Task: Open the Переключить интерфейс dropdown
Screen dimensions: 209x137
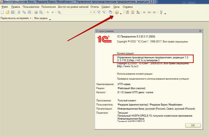Action: pos(16,18)
